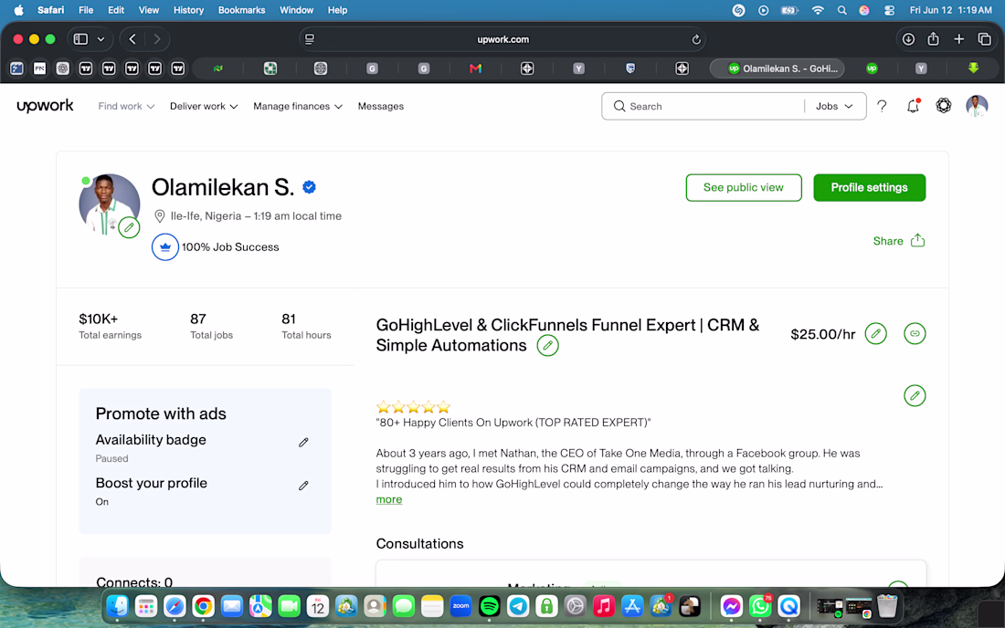The image size is (1005, 628).
Task: Launch Spotify from the Dock
Action: 489,605
